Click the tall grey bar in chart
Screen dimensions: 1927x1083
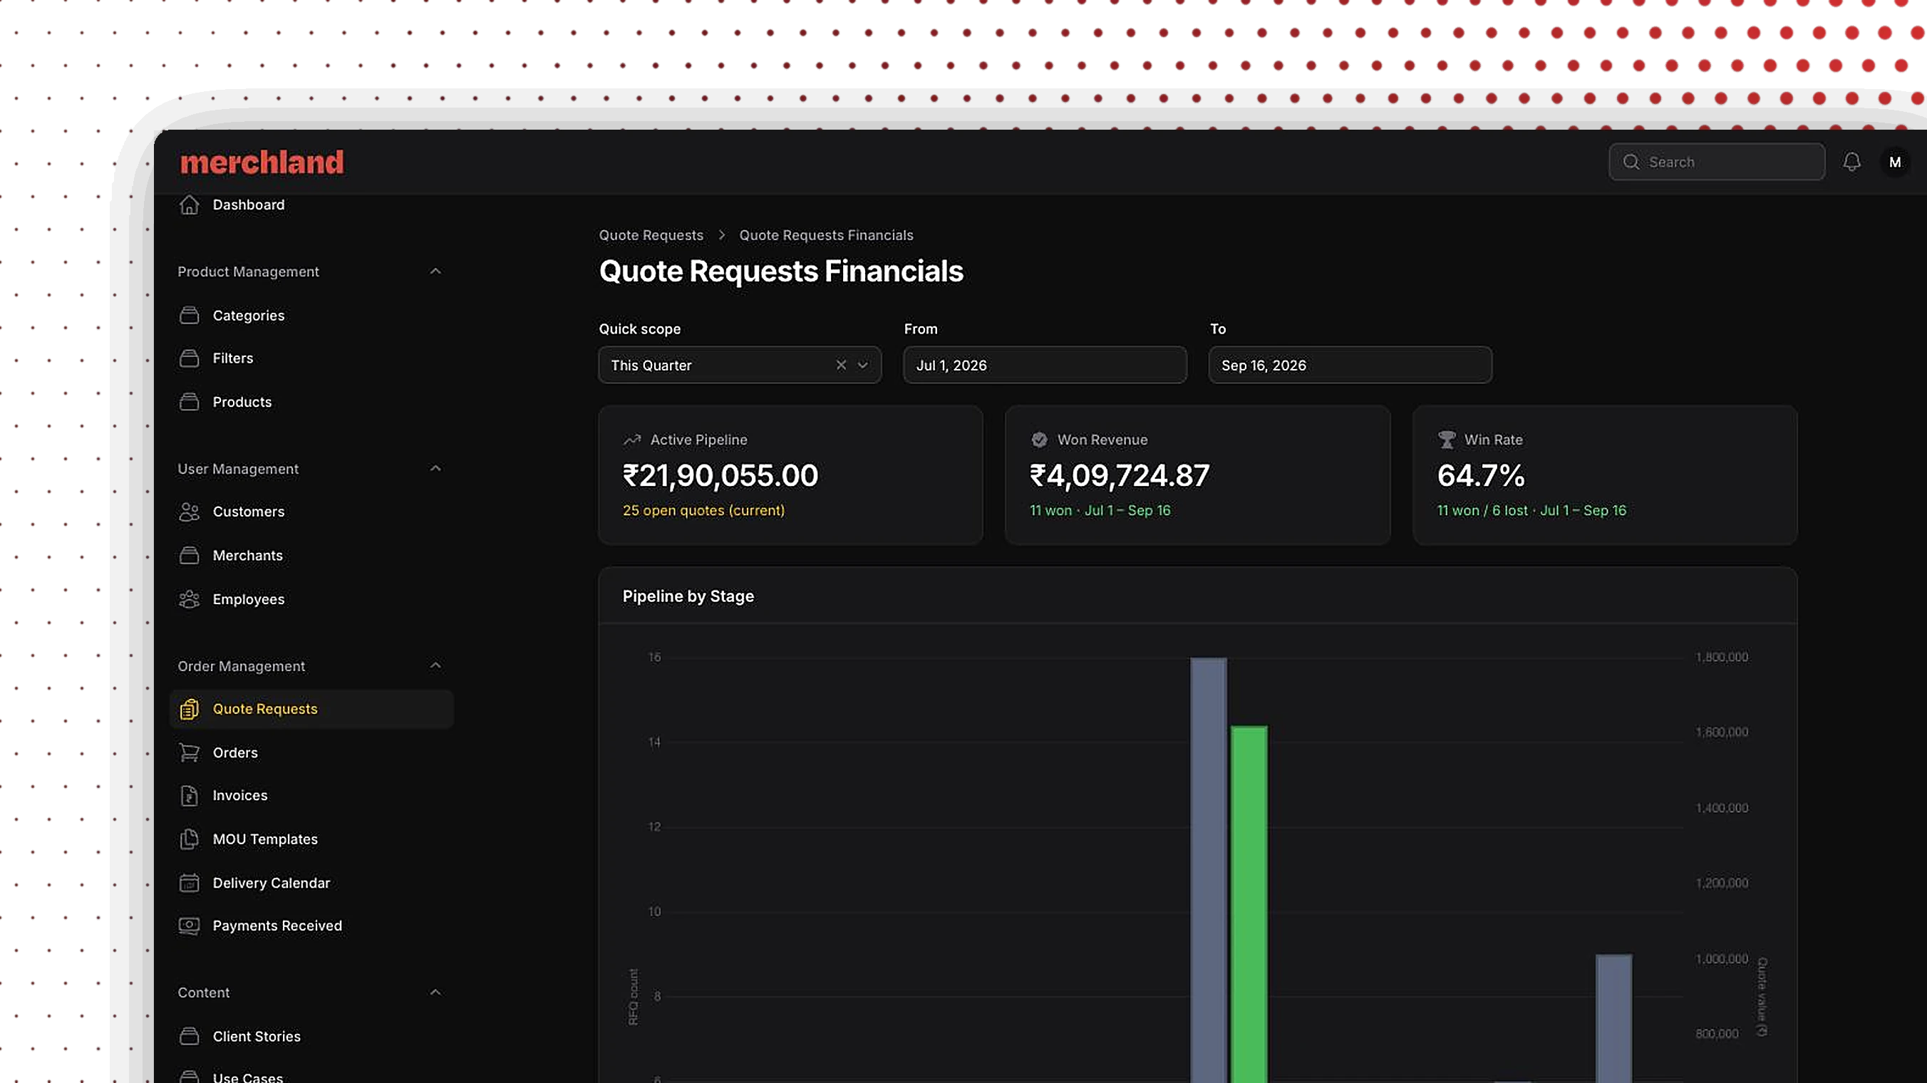[1208, 870]
